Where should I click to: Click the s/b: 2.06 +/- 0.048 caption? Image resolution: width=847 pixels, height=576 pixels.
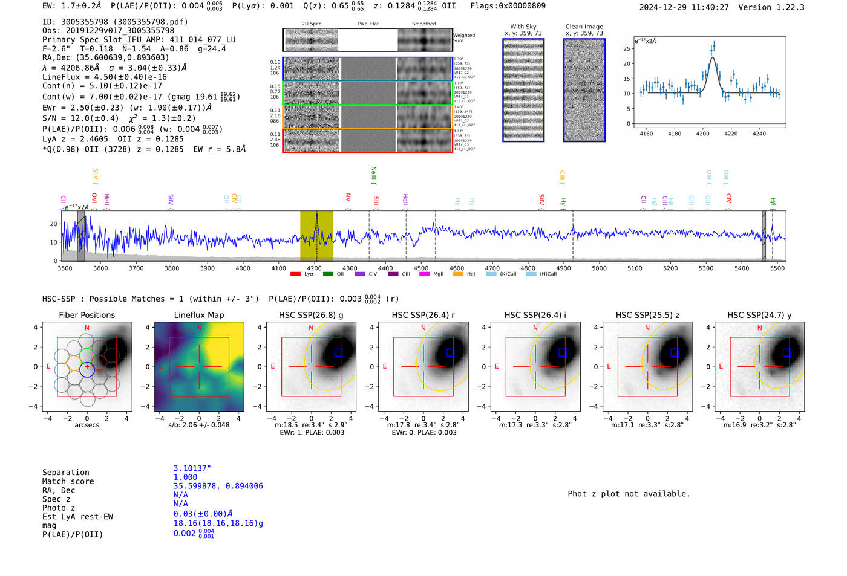[x=199, y=425]
